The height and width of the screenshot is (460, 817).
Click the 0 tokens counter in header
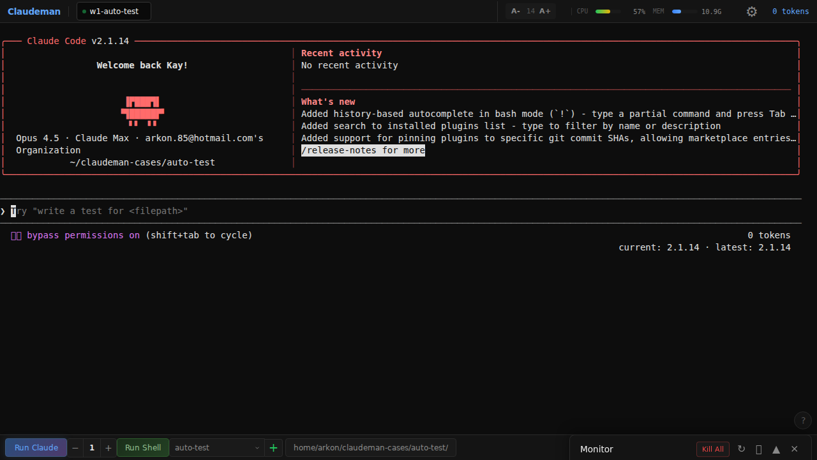pyautogui.click(x=790, y=11)
